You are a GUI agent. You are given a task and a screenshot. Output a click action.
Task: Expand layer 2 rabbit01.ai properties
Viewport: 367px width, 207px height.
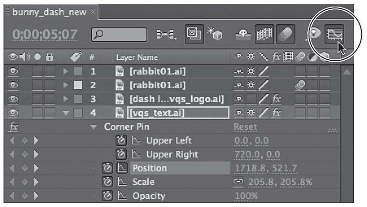click(x=66, y=85)
